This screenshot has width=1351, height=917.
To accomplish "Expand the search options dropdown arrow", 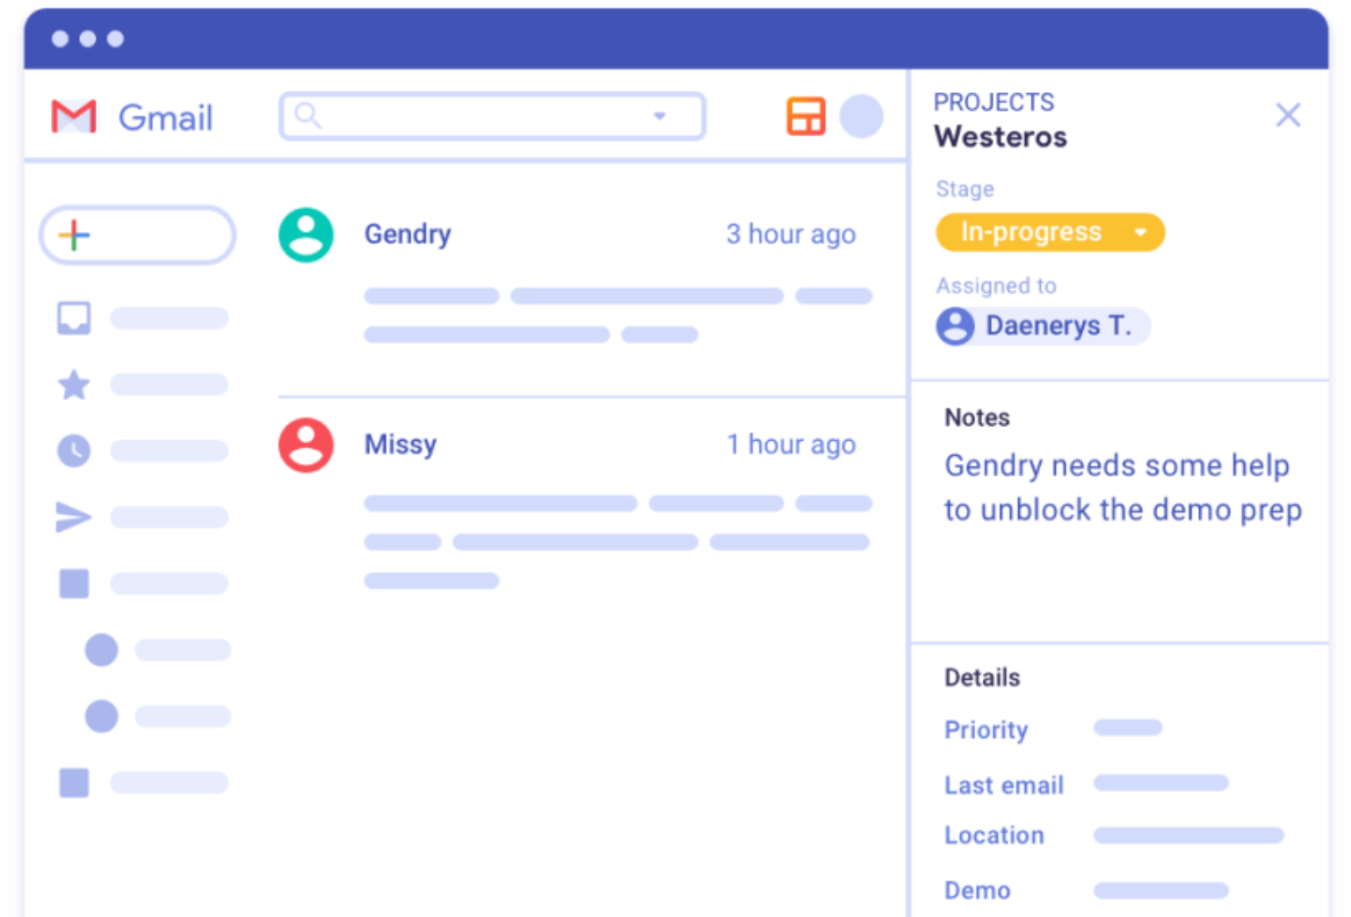I will point(660,116).
